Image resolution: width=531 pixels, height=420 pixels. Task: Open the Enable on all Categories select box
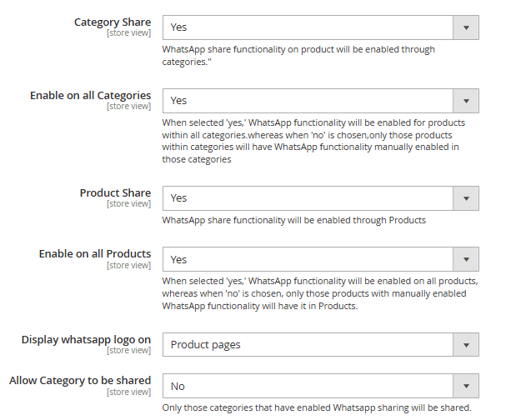click(x=308, y=101)
